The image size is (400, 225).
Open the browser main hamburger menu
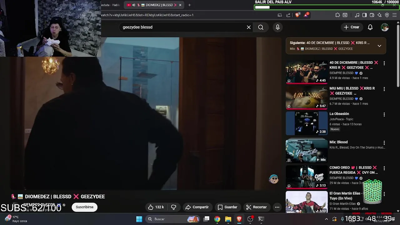[x=395, y=15]
